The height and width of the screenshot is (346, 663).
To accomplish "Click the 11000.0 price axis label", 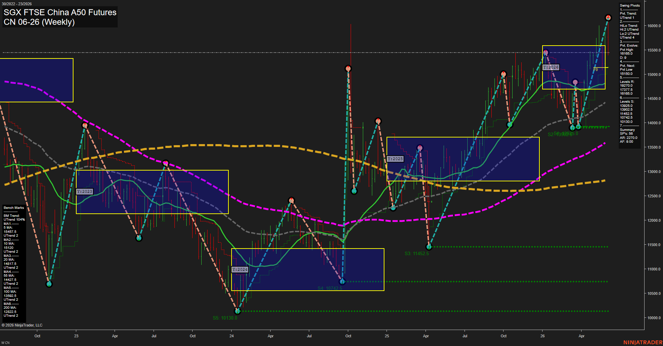I will (x=654, y=269).
